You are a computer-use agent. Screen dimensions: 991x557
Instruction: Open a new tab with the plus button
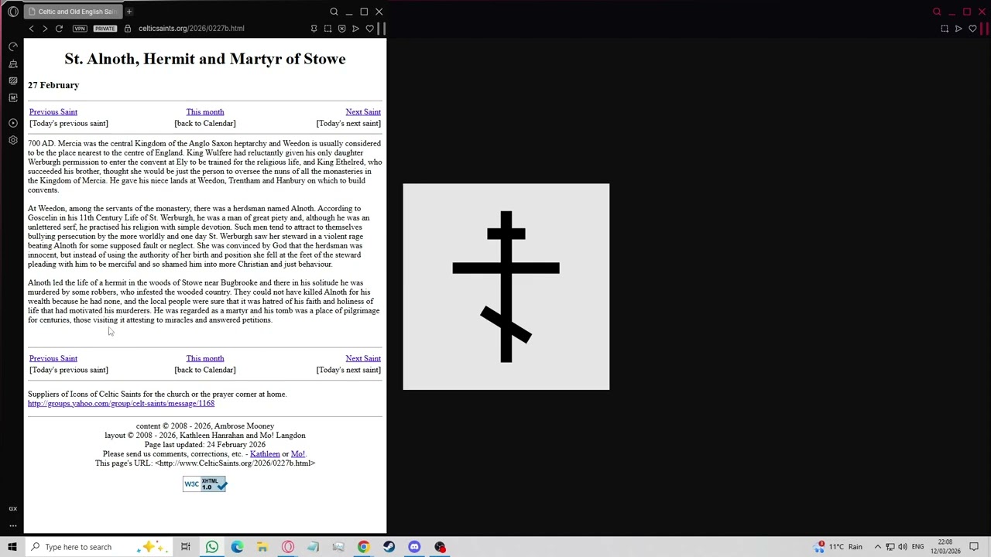[x=129, y=12]
